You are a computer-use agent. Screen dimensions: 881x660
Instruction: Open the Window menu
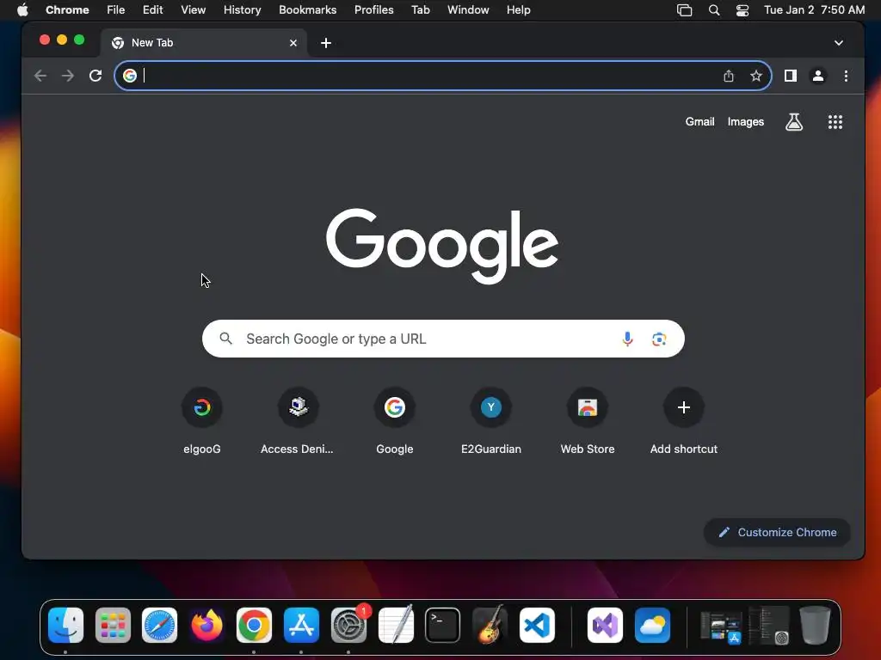point(468,10)
